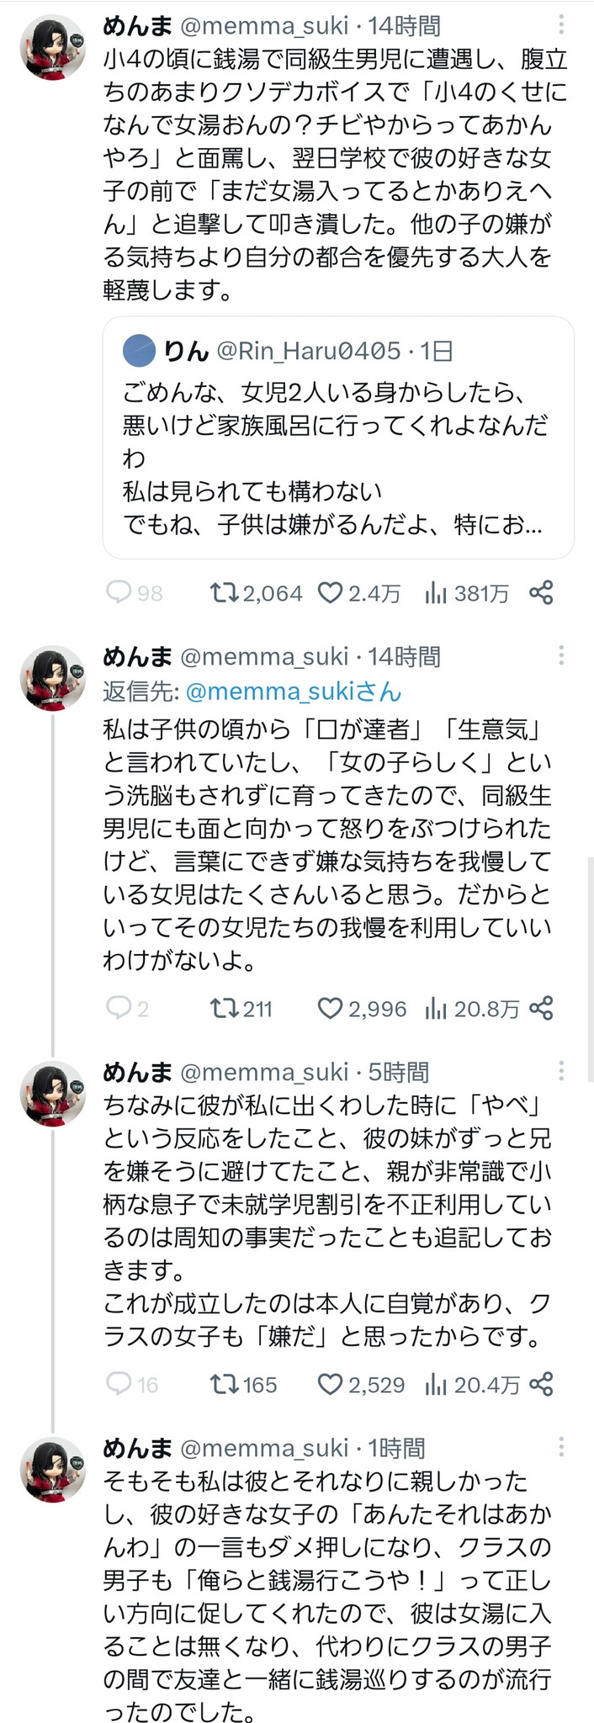The image size is (594, 1723).
Task: View analytics showing 381万 impressions
Action: pos(435,593)
